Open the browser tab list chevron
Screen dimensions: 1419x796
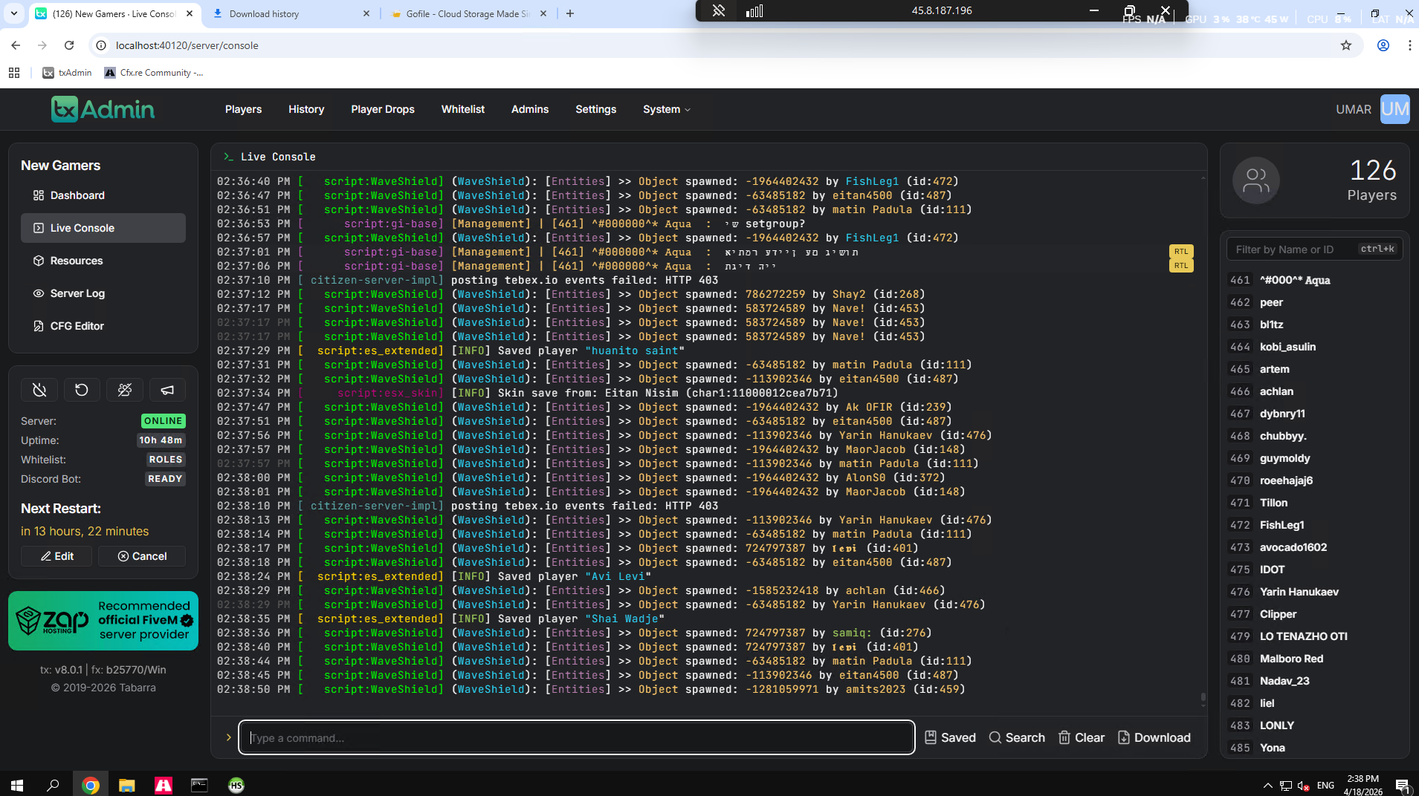[x=13, y=13]
